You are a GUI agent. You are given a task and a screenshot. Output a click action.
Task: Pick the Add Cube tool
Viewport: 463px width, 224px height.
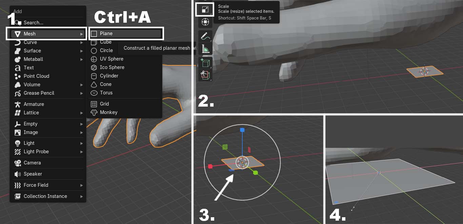(205, 63)
